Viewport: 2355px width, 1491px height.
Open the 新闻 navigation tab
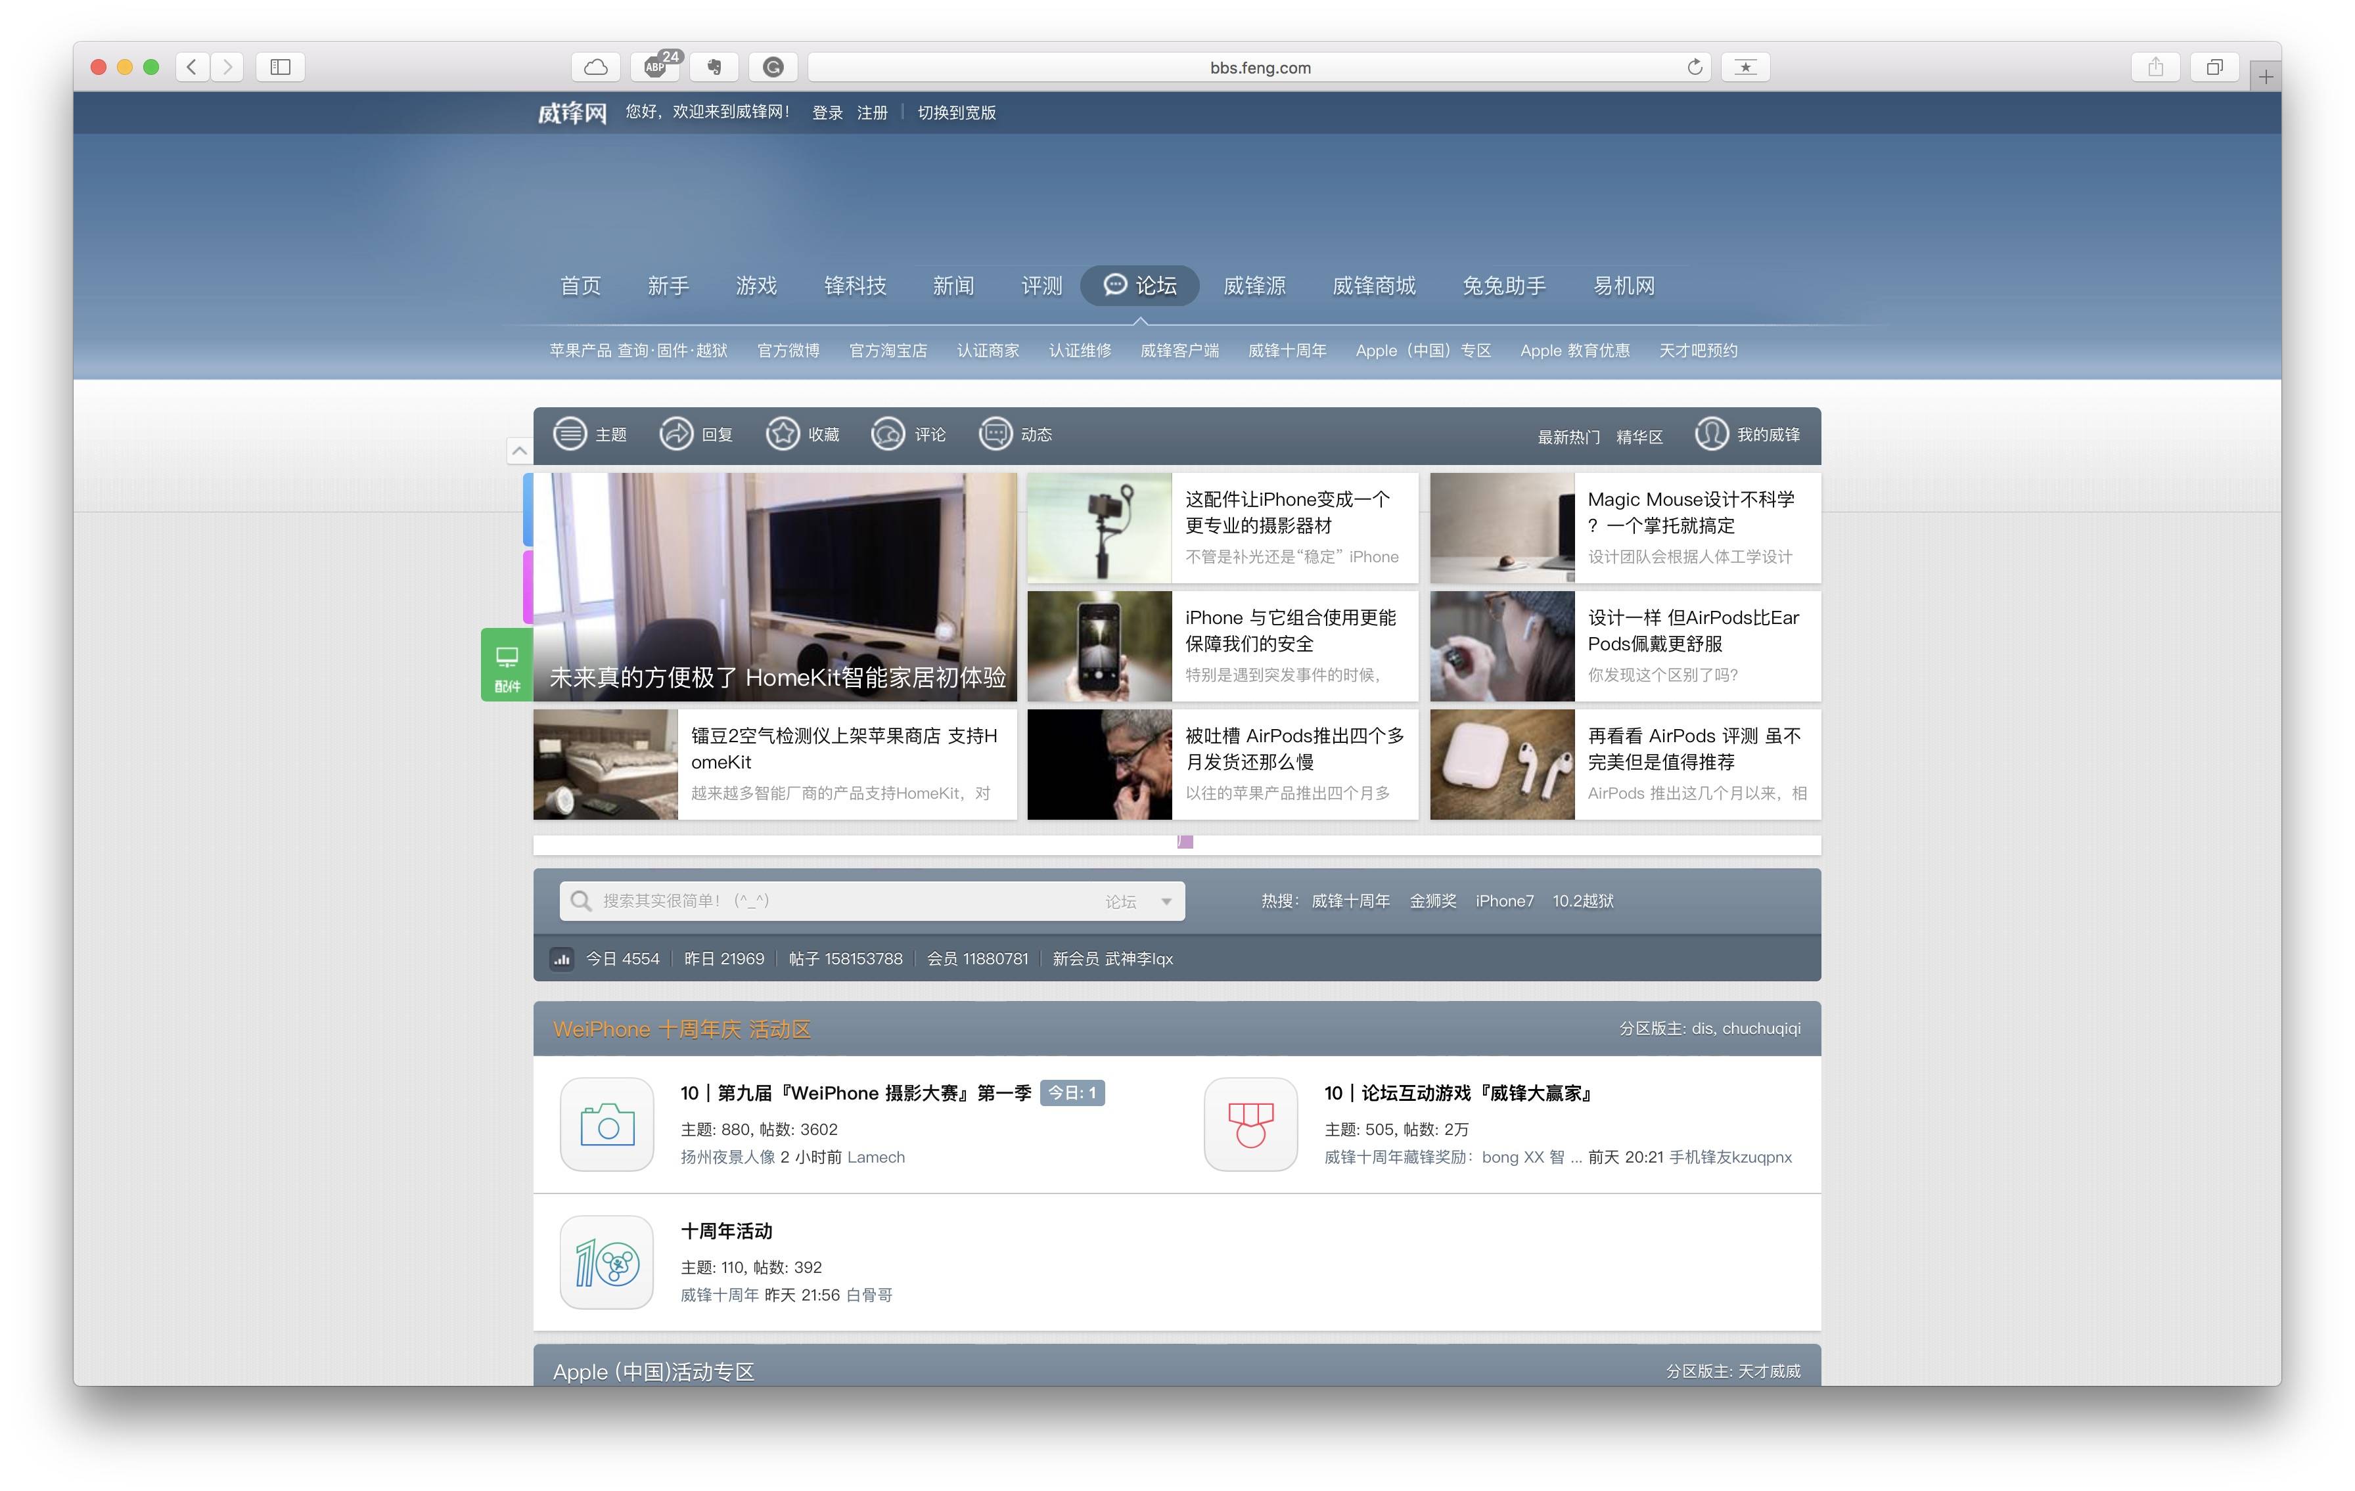point(953,286)
